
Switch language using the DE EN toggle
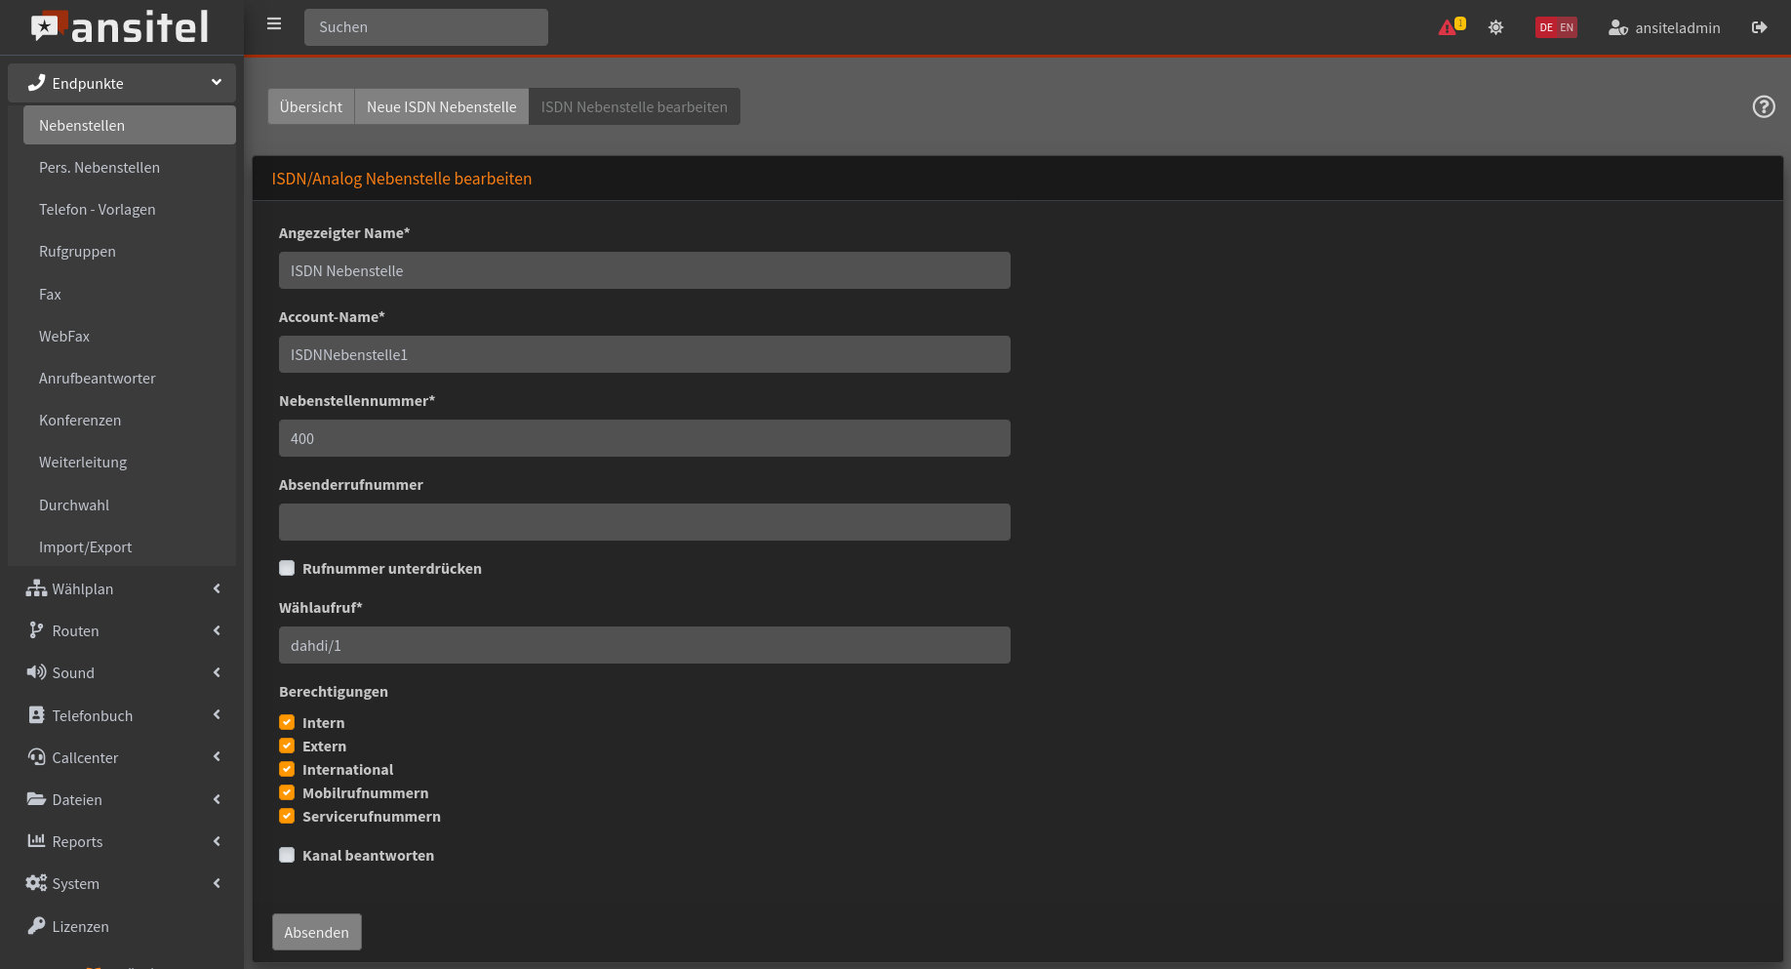pos(1556,27)
